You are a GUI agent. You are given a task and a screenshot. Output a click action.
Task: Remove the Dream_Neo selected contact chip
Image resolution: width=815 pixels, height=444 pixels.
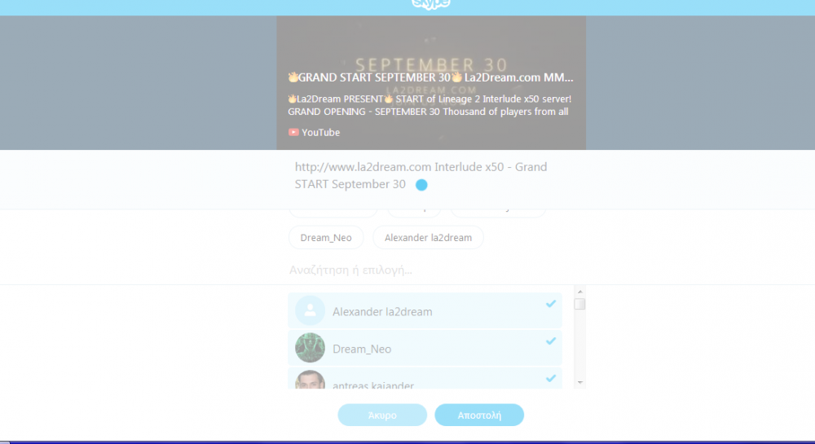326,238
